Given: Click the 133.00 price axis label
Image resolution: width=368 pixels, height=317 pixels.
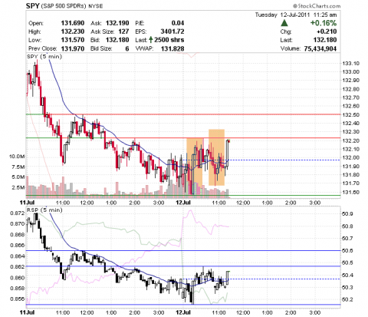Looking at the screenshot, I should (x=350, y=72).
